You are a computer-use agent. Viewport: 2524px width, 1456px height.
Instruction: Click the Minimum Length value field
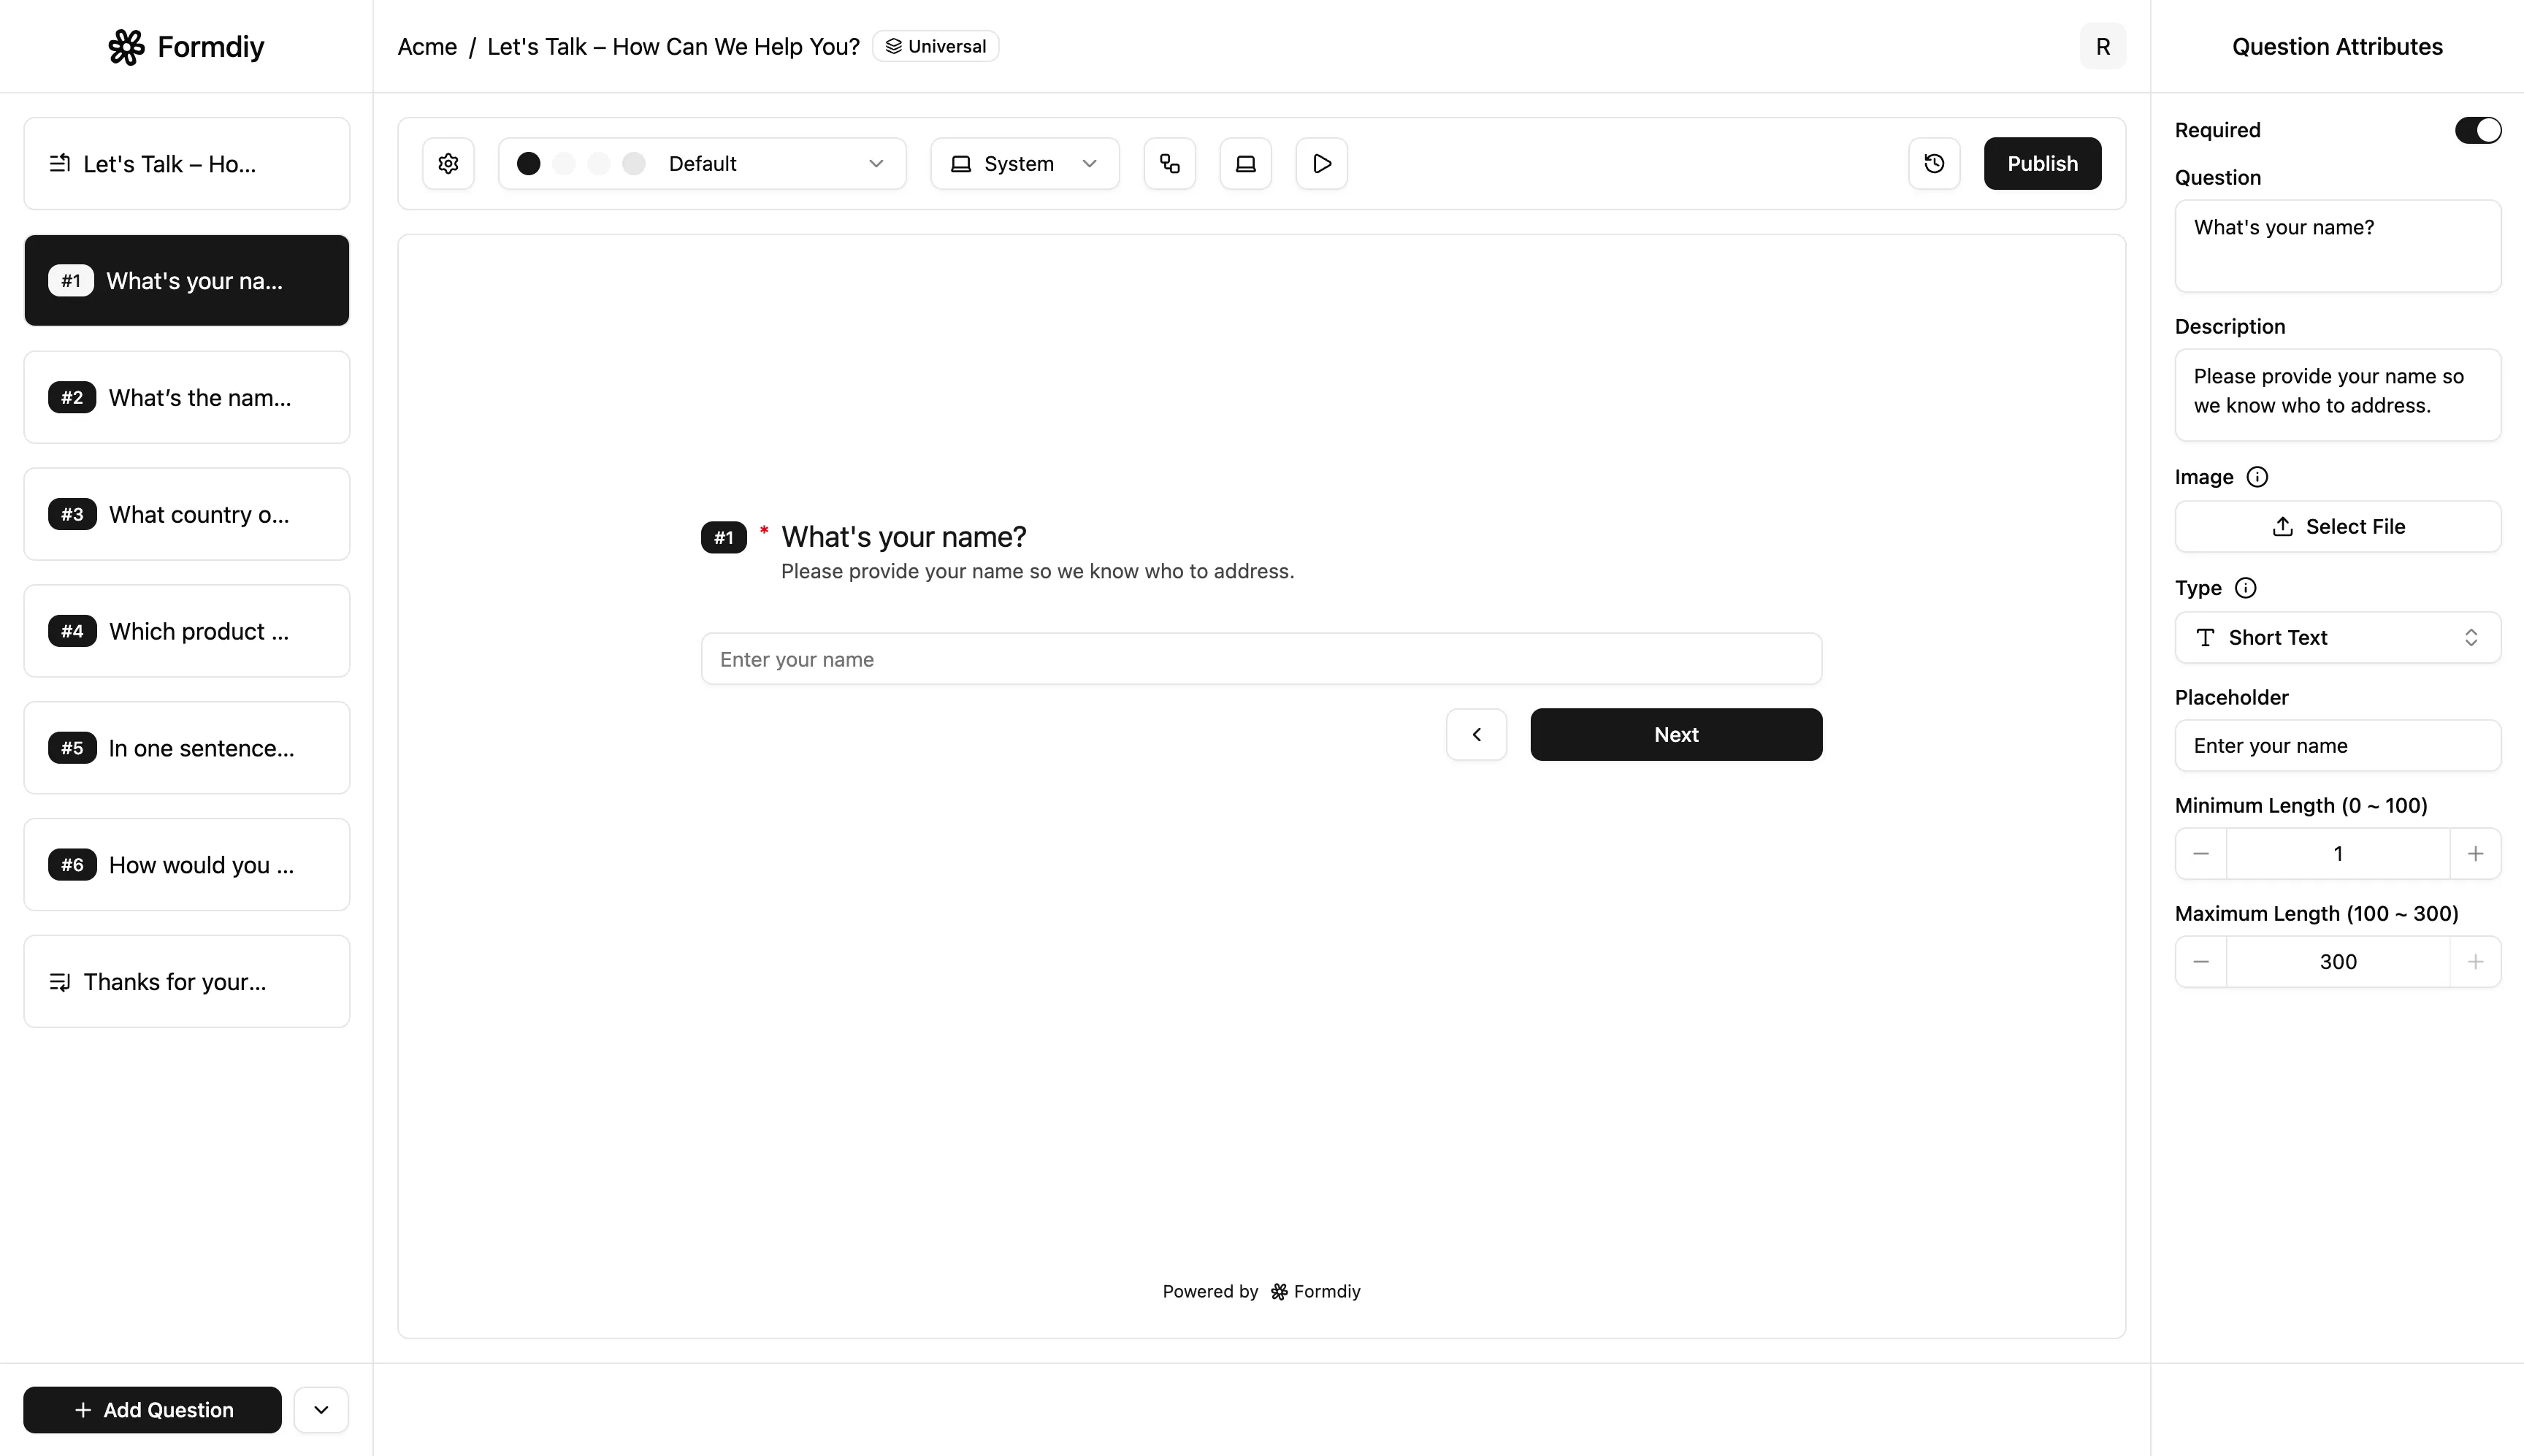point(2338,854)
